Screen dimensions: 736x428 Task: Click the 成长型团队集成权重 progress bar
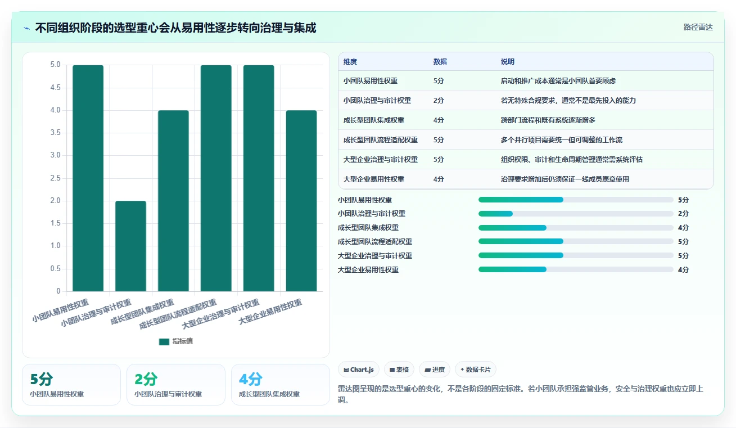(576, 228)
